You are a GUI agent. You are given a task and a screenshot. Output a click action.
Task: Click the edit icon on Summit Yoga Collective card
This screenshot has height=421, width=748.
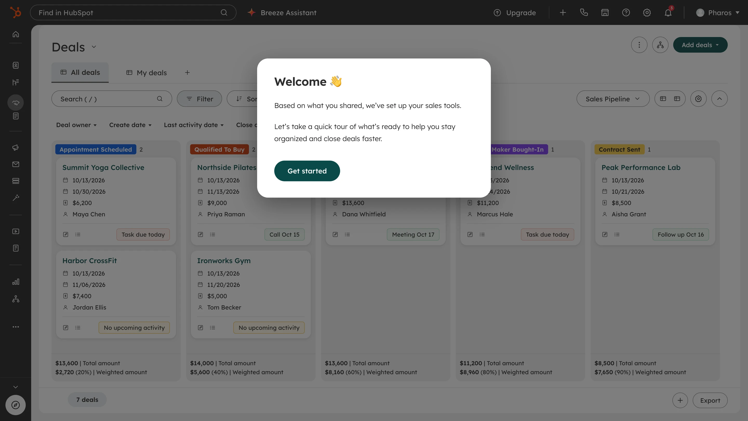point(66,234)
